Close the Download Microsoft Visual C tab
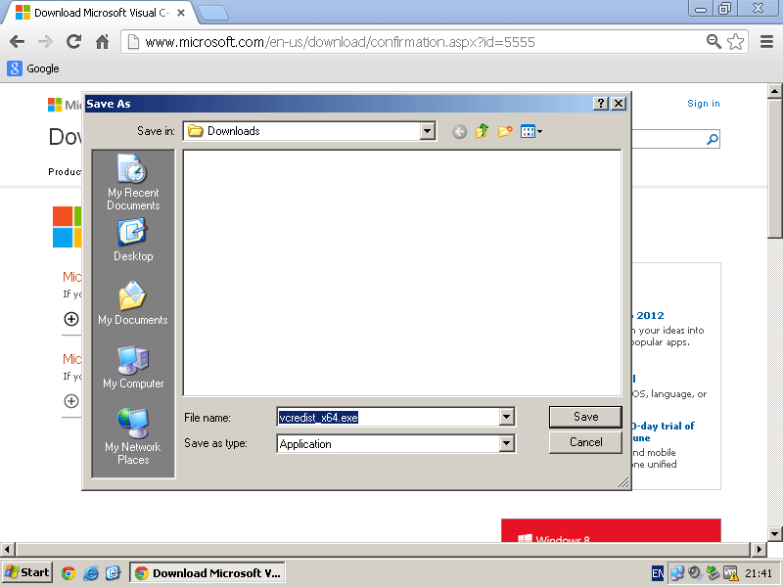783x587 pixels. [181, 13]
